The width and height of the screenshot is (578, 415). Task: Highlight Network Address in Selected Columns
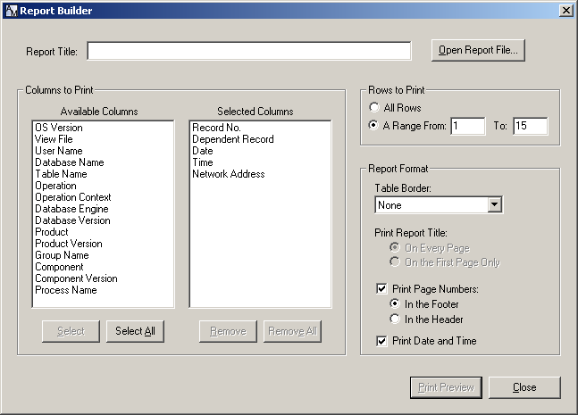(228, 174)
